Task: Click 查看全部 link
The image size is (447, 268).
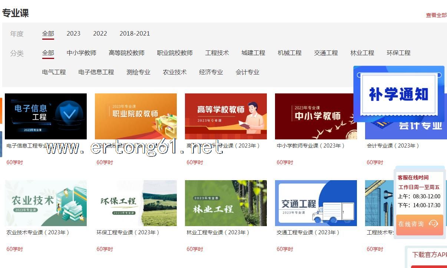Action: tap(436, 15)
